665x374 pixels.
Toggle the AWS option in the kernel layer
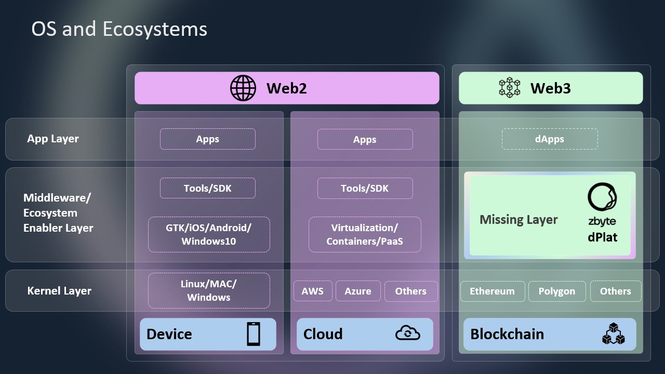[x=313, y=291]
